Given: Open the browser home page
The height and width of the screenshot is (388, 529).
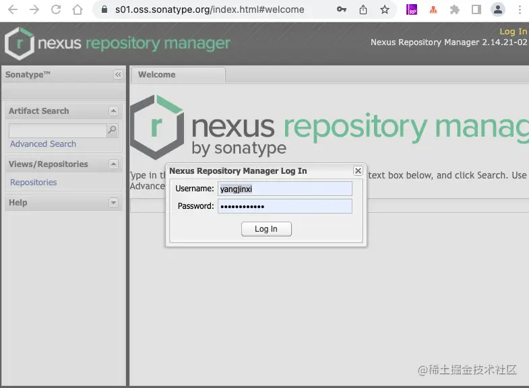Looking at the screenshot, I should coord(77,9).
